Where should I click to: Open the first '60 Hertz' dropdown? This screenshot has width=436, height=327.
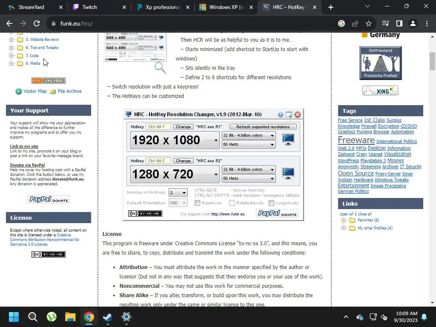pos(249,144)
